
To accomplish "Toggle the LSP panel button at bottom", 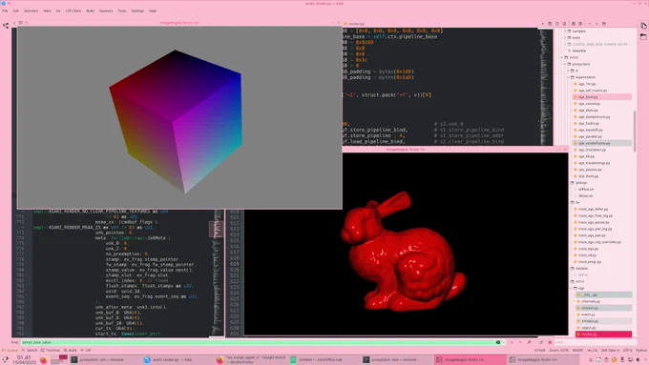I will tap(85, 350).
